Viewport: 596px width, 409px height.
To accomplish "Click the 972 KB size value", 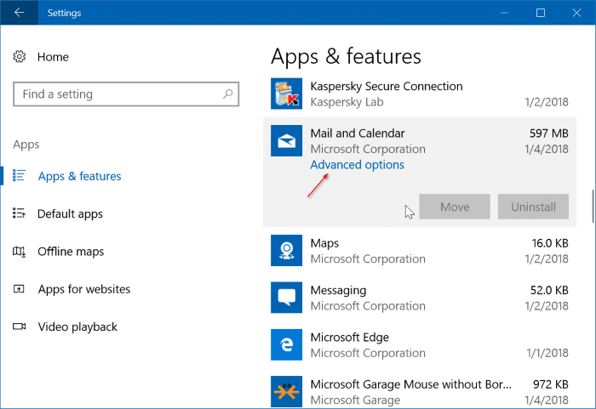I will click(550, 384).
